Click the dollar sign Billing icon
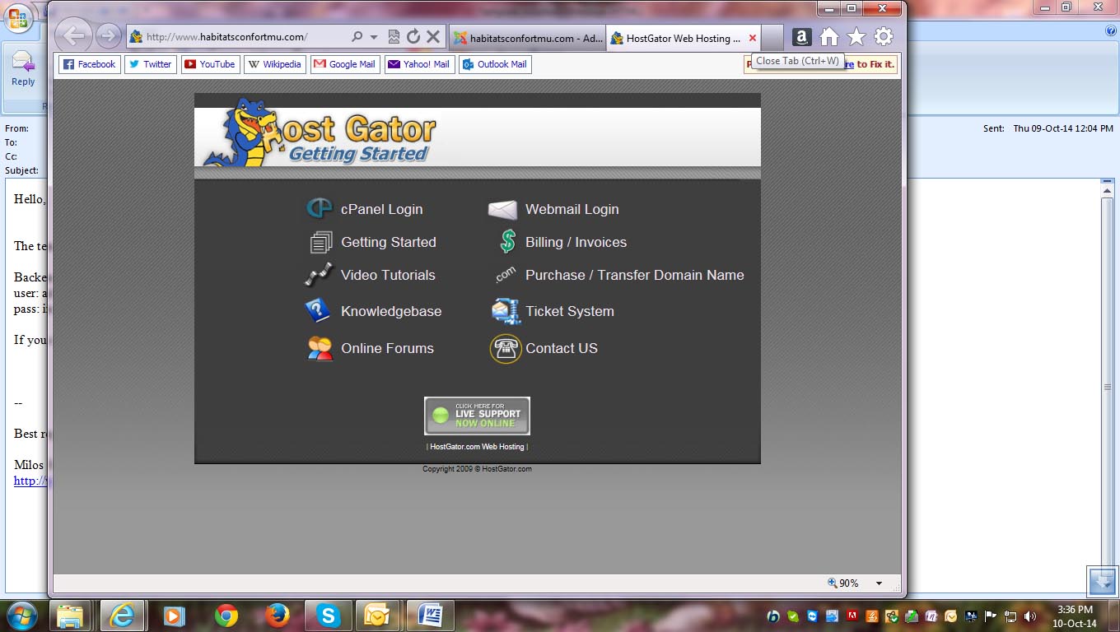1120x632 pixels. coord(507,242)
